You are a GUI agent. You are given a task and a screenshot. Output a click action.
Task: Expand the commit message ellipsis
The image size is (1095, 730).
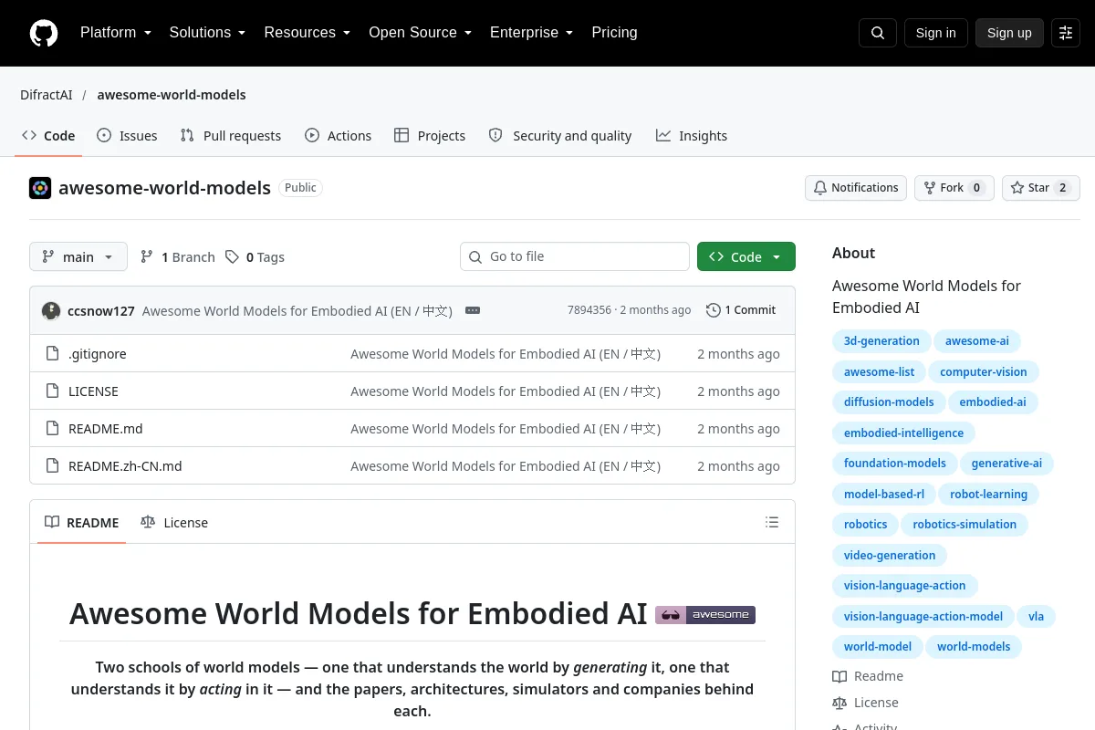pos(473,310)
